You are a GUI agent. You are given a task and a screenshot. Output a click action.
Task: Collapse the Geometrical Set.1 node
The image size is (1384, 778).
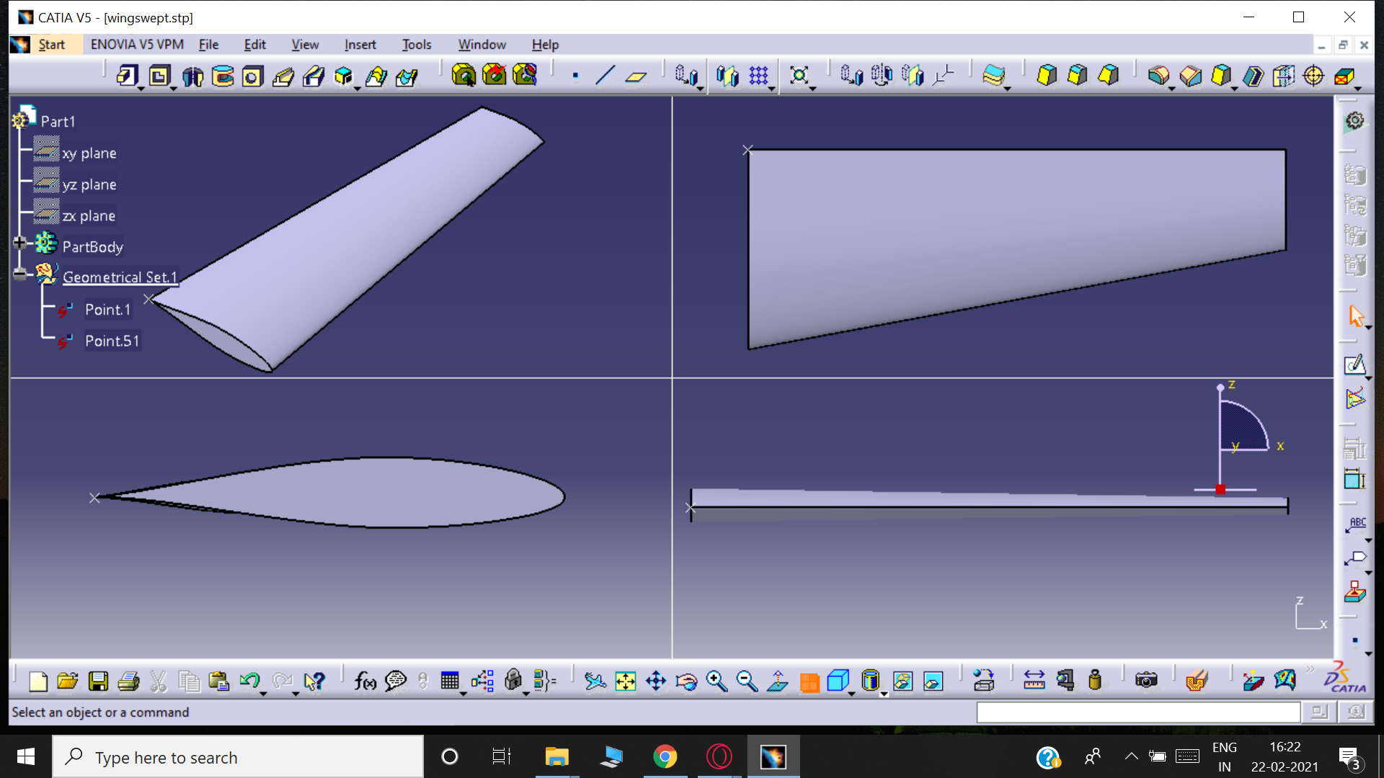[x=19, y=273]
